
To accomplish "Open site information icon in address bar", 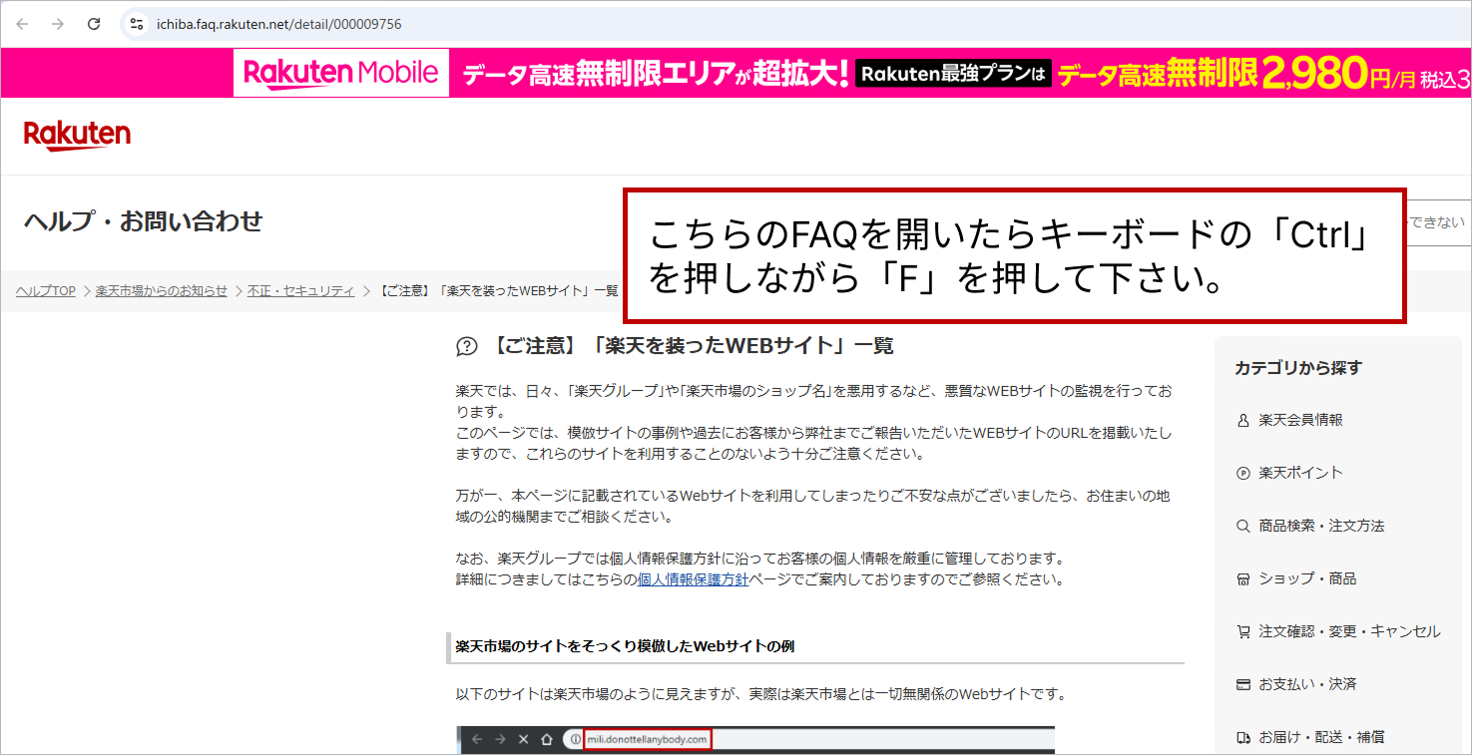I will (x=137, y=24).
